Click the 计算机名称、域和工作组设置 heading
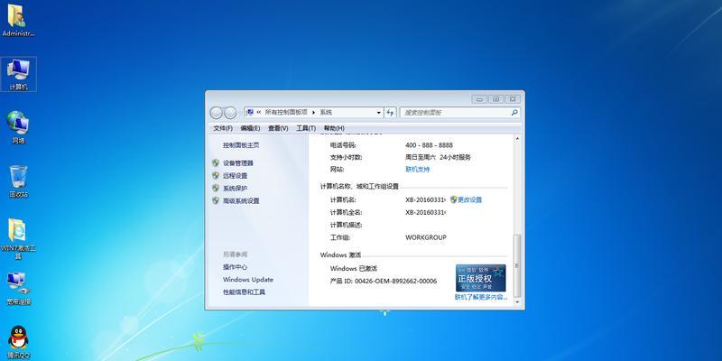Screen dimensions: 722x361 click(x=359, y=187)
